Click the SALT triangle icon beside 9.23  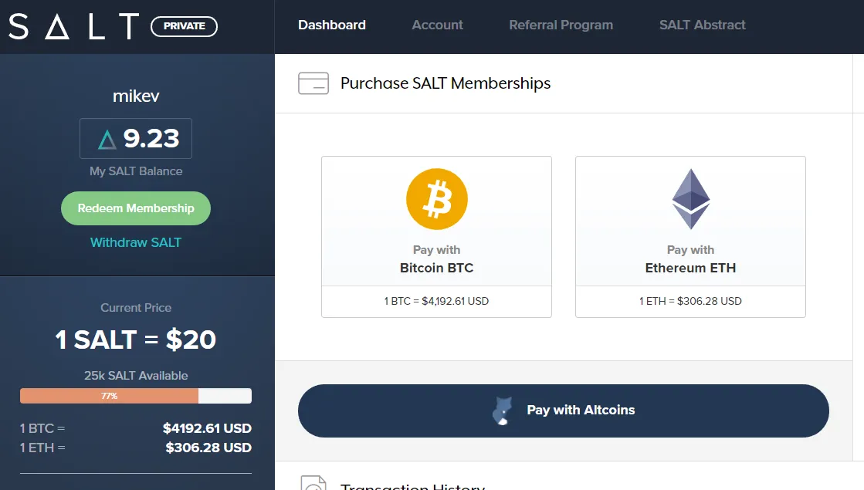pyautogui.click(x=107, y=140)
